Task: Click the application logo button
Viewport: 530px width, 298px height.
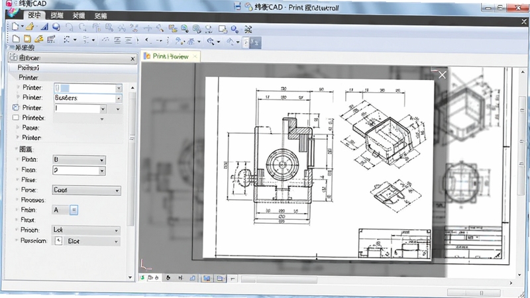Action: (x=13, y=13)
